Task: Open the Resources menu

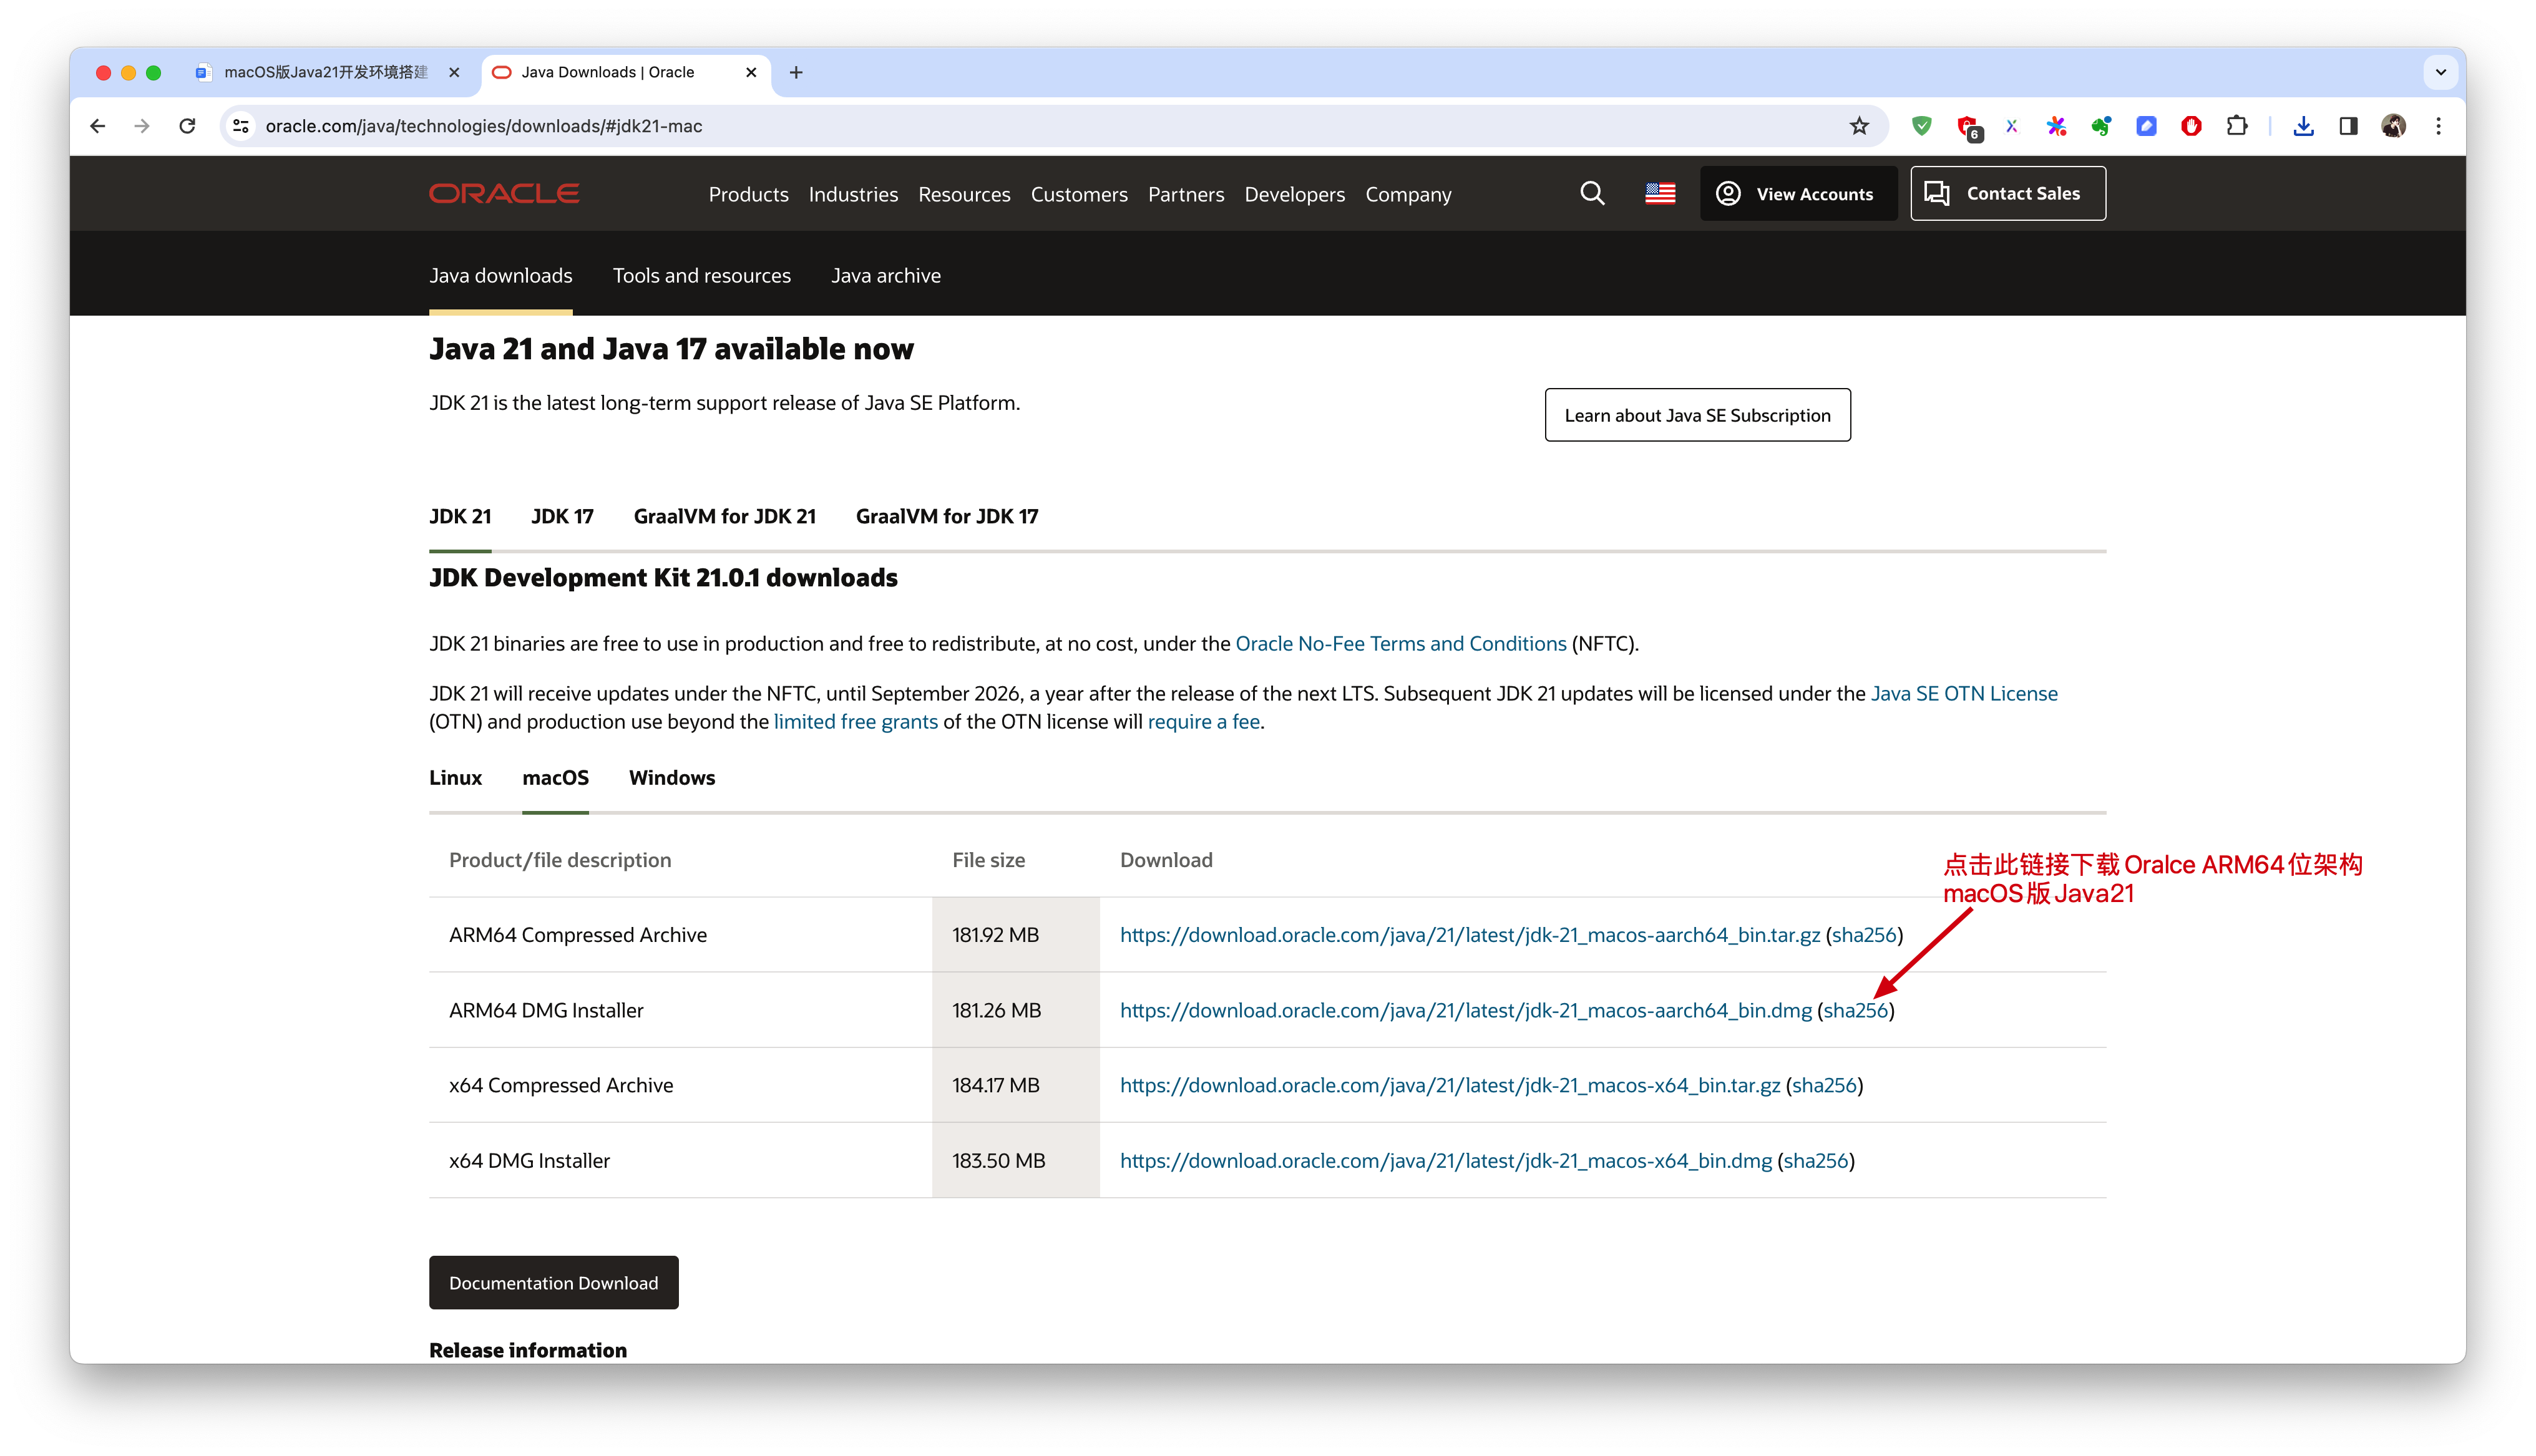Action: pyautogui.click(x=964, y=194)
